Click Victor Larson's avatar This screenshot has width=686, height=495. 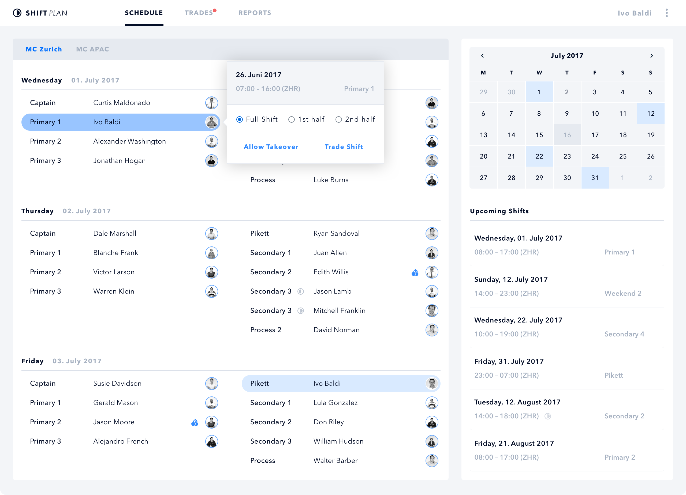211,272
